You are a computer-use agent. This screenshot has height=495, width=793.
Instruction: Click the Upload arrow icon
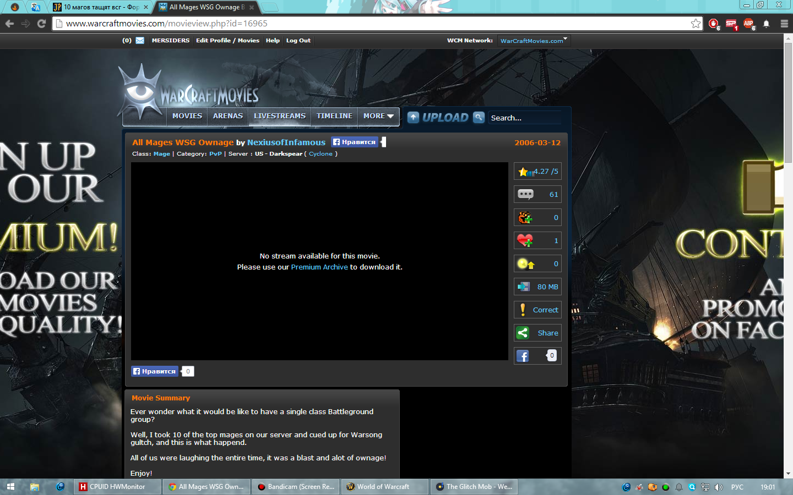click(414, 117)
